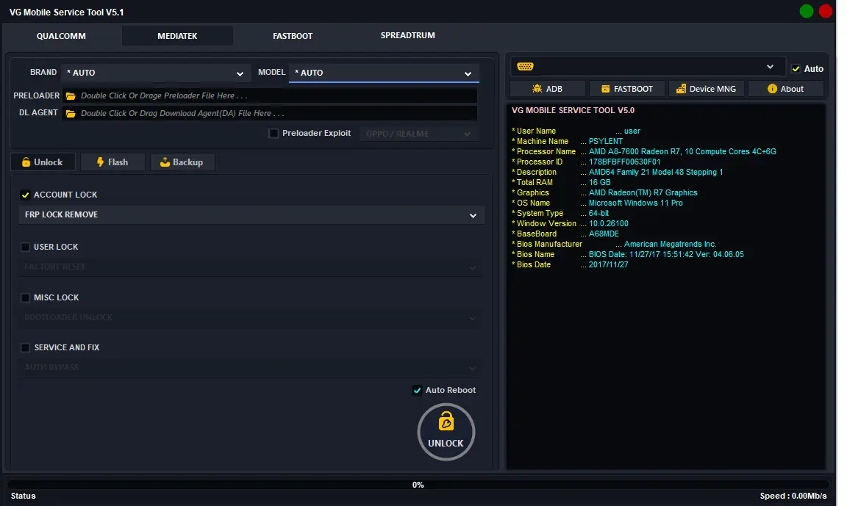This screenshot has height=506, width=847.
Task: Switch to the Unlock section
Action: click(43, 162)
